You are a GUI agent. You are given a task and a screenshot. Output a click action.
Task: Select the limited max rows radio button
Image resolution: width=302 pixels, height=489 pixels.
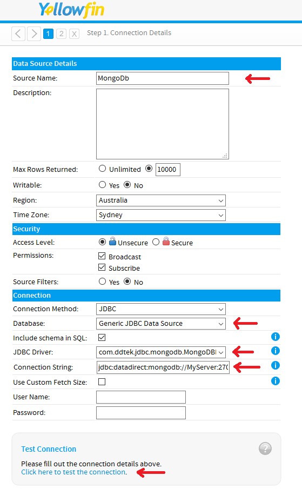point(149,169)
